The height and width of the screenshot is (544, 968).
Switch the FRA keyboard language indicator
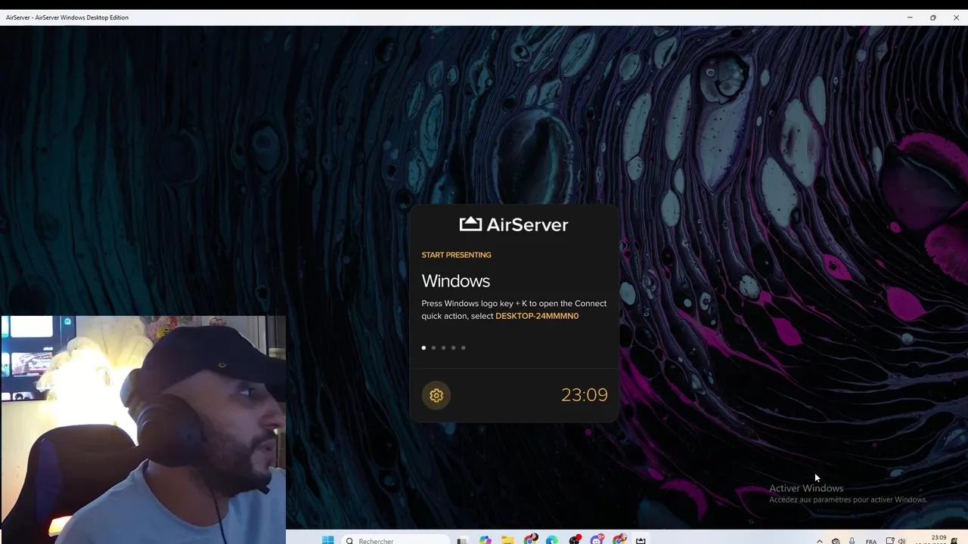pyautogui.click(x=871, y=541)
